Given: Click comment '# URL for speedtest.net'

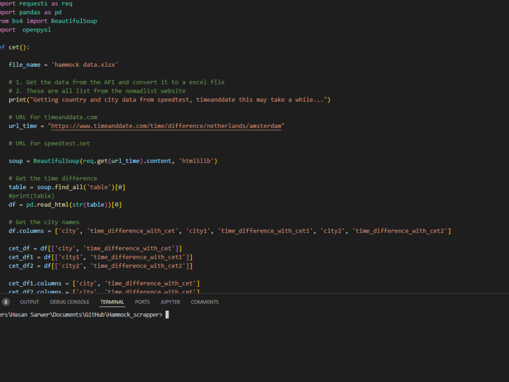Looking at the screenshot, I should pyautogui.click(x=49, y=144).
